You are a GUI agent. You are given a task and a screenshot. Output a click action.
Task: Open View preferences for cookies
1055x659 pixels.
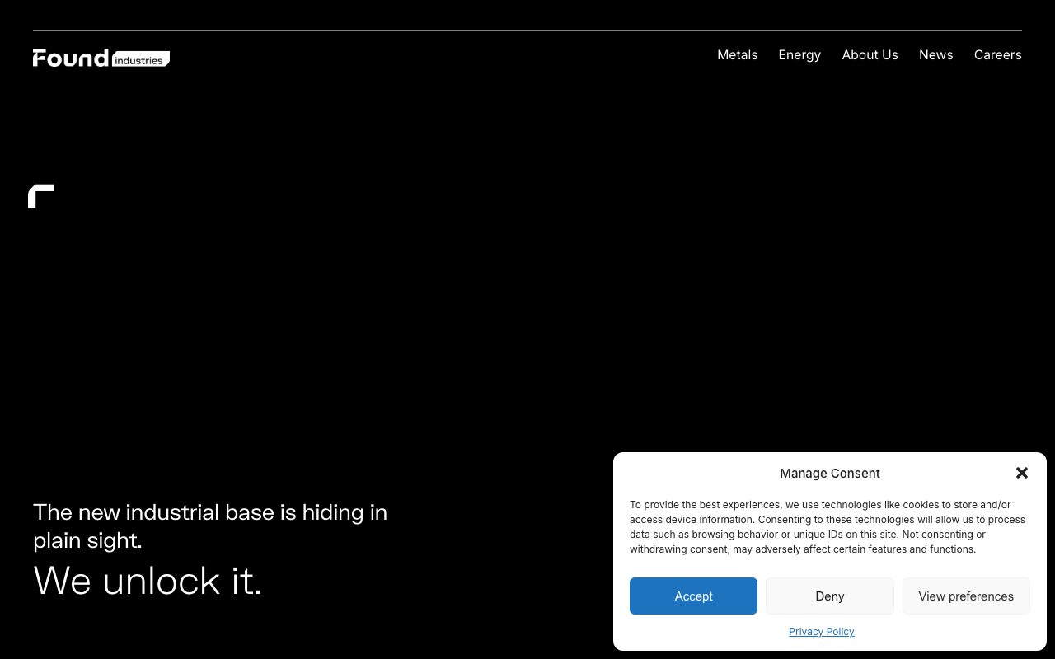pyautogui.click(x=966, y=596)
